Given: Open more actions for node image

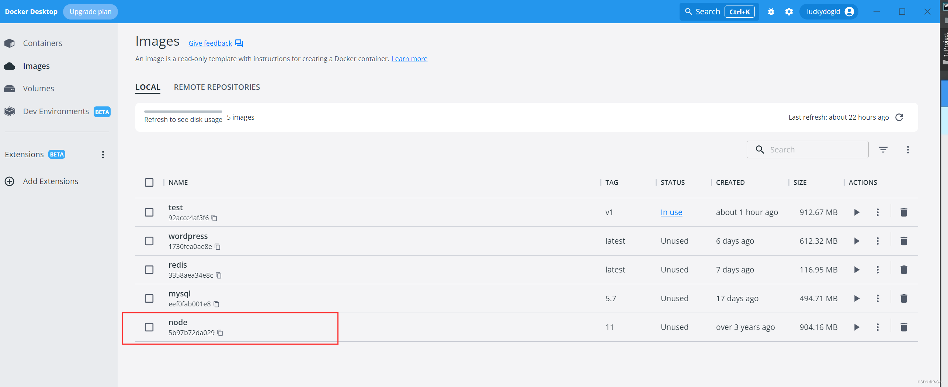Looking at the screenshot, I should [x=878, y=327].
